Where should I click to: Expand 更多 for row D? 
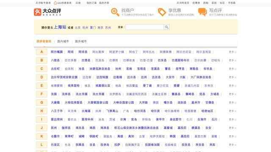coord(232,77)
